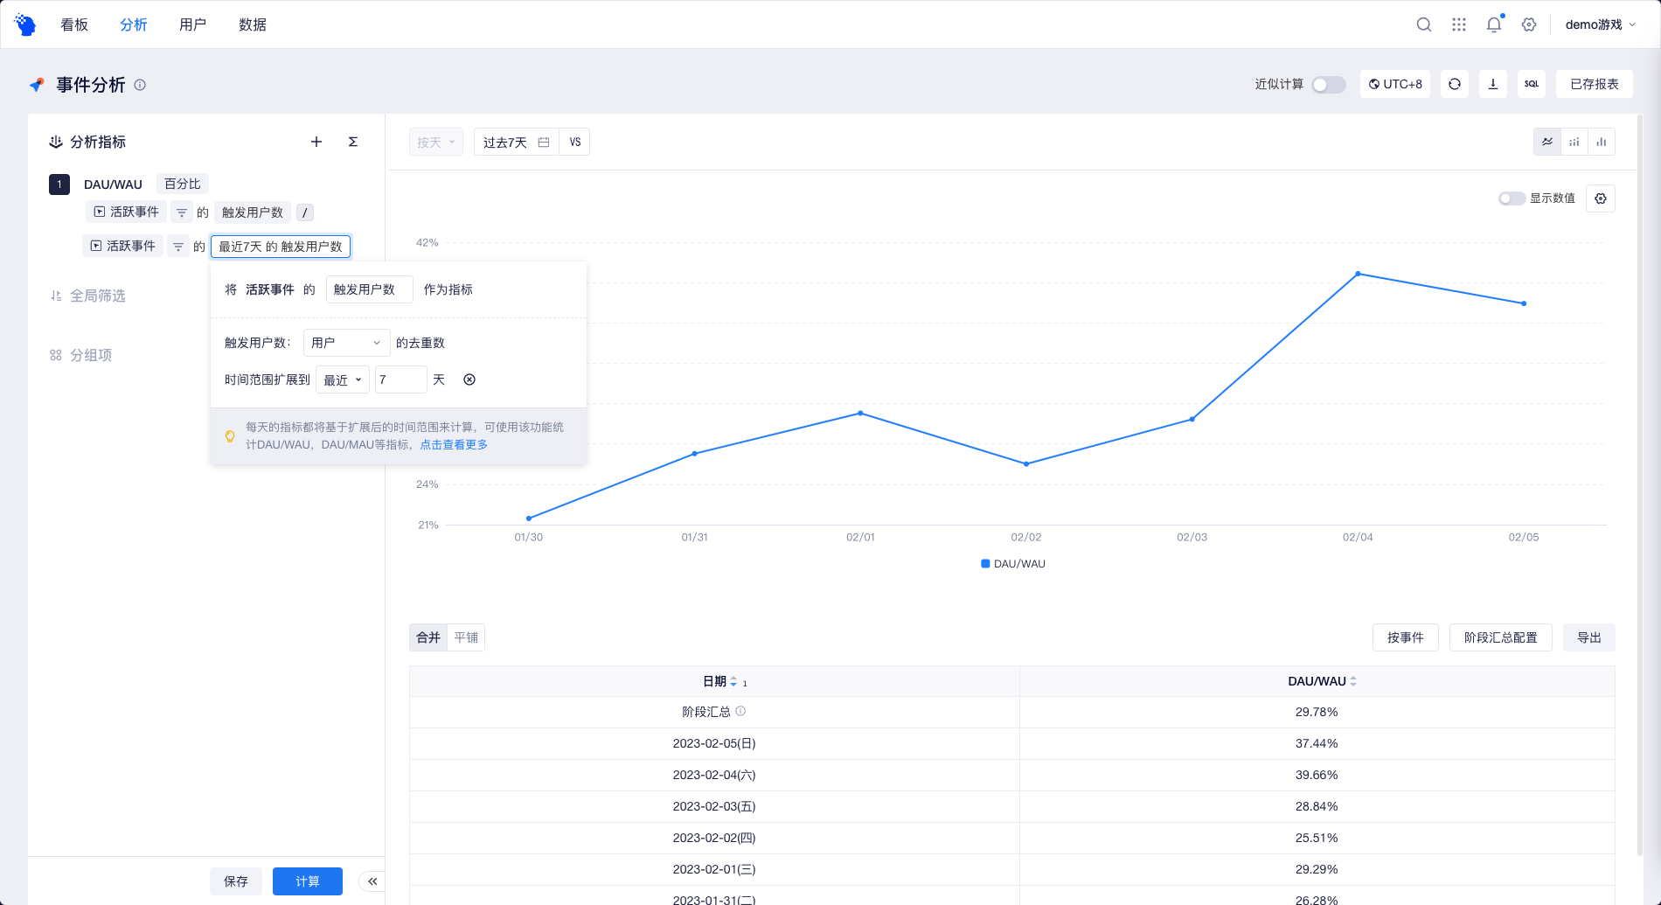Click the VS compare button
This screenshot has width=1661, height=905.
(x=575, y=142)
